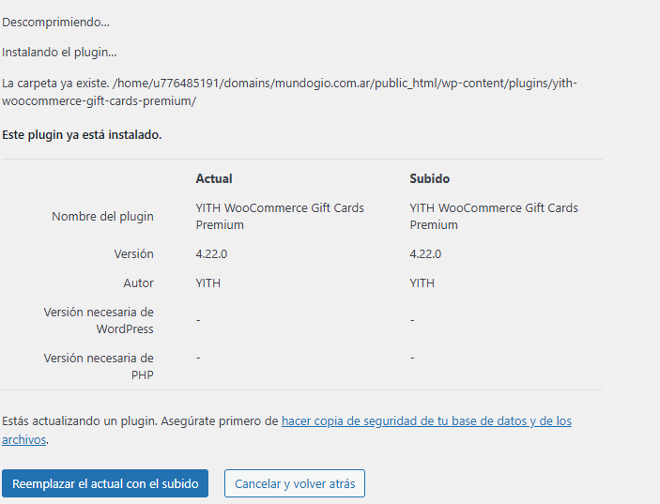The width and height of the screenshot is (660, 504).
Task: Click the 'Reemplazar el actual con el subido' button
Action: pos(105,483)
